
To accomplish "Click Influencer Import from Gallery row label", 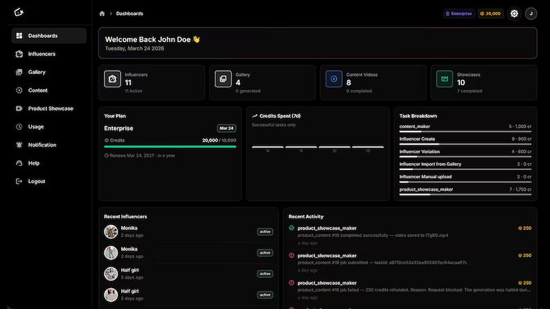I will [x=430, y=164].
